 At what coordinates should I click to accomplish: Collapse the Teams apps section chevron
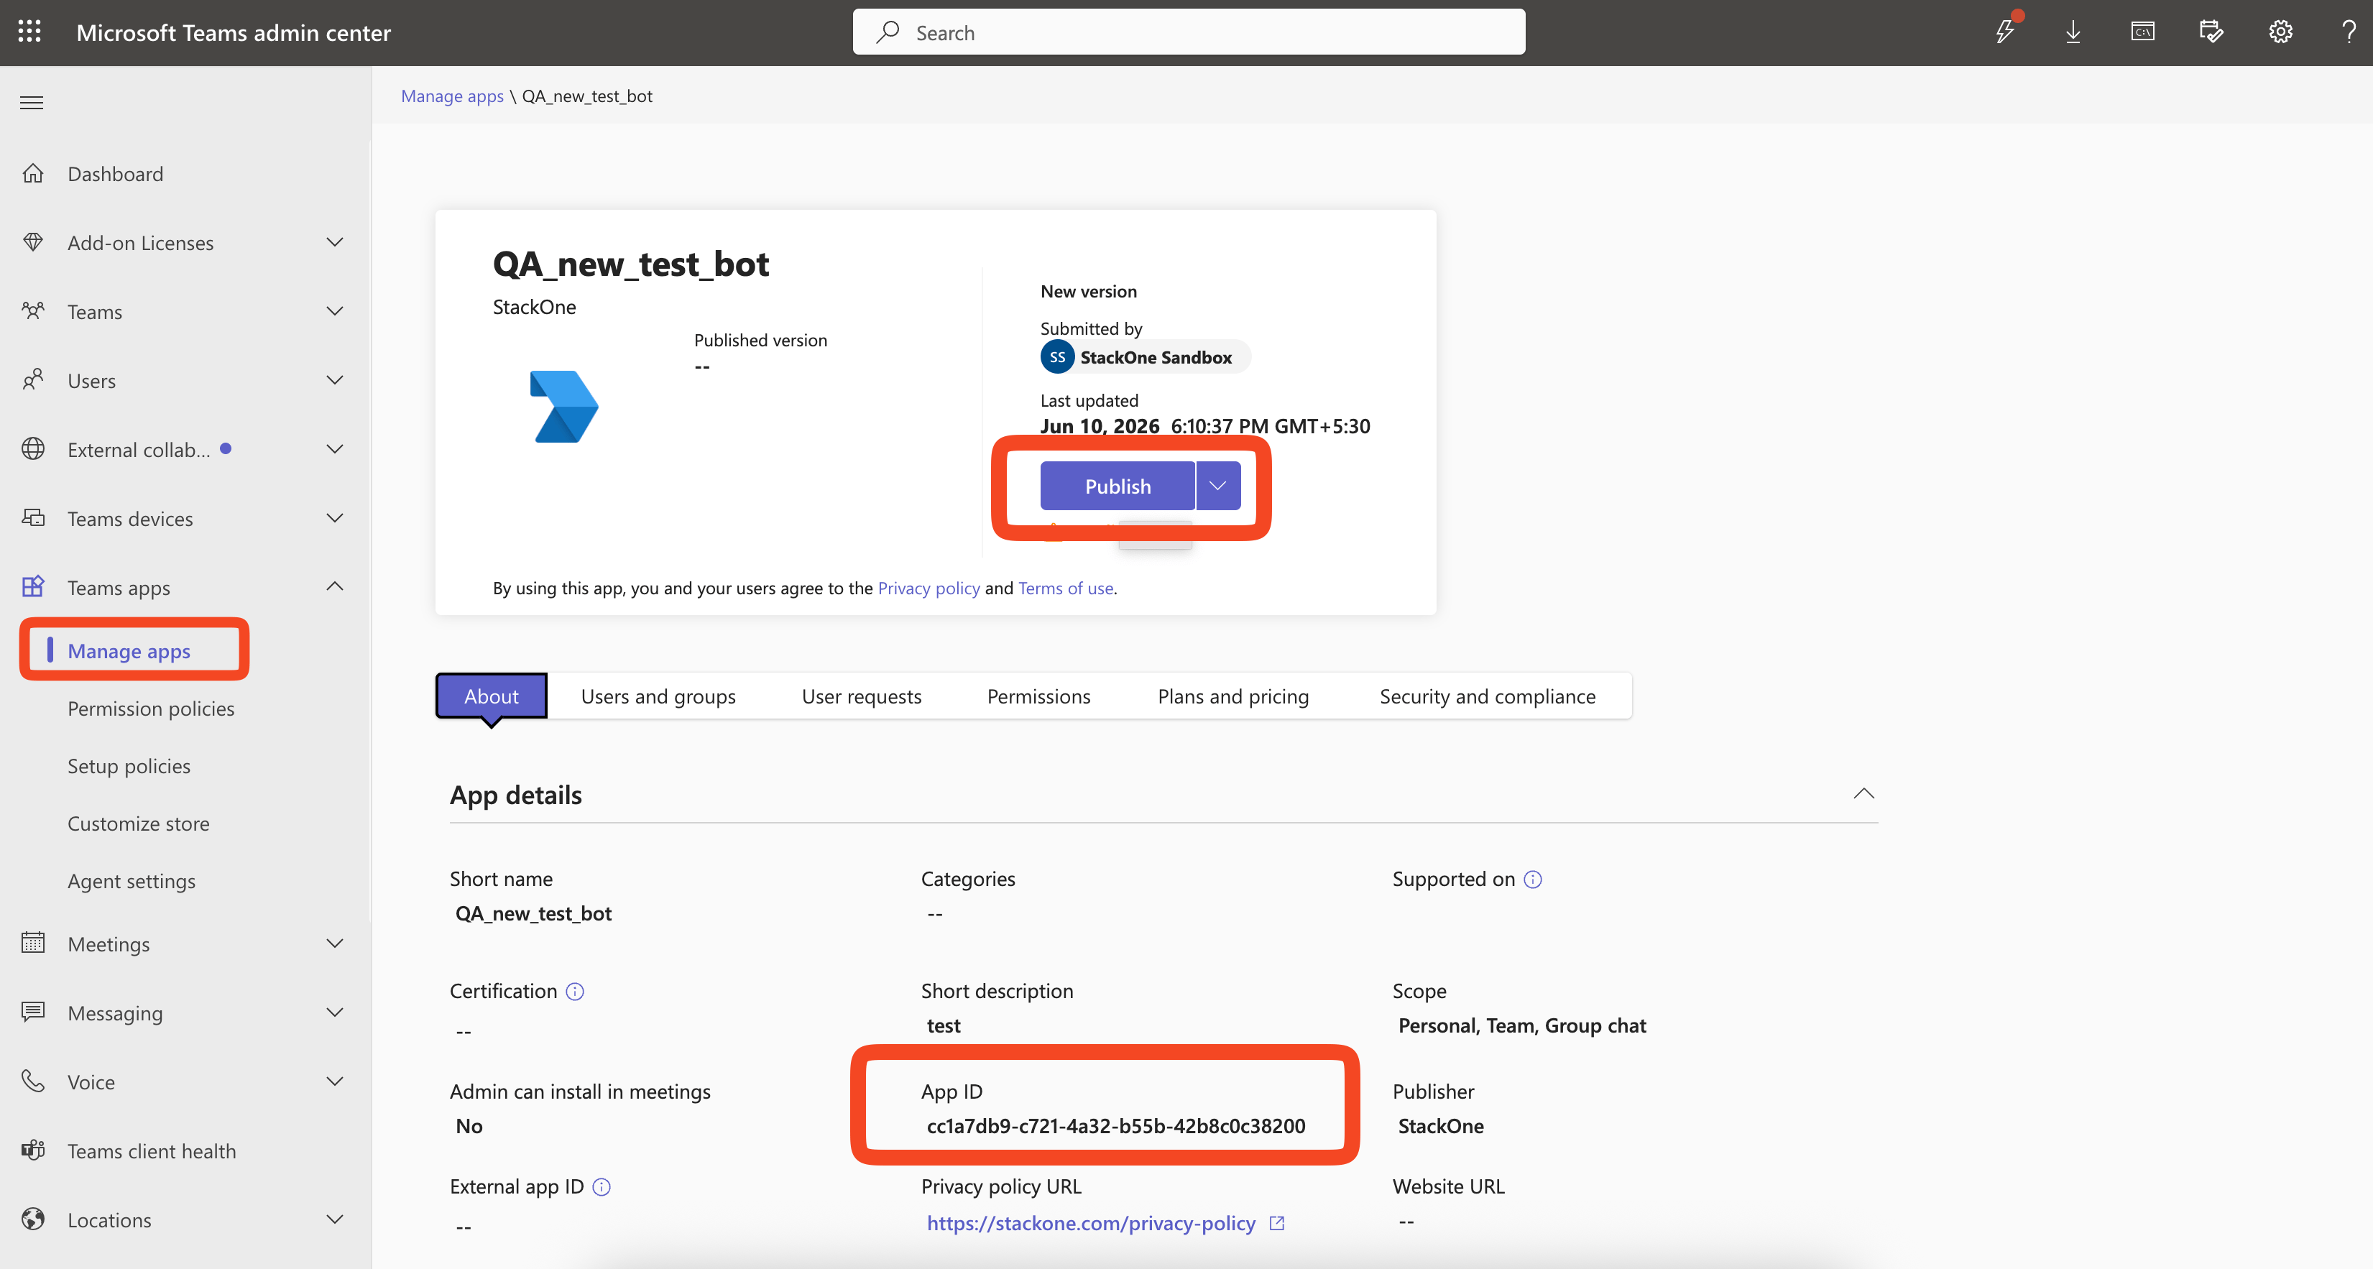pyautogui.click(x=336, y=586)
